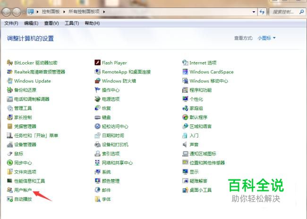This screenshot has width=307, height=219.
Task: Click the 鼠标 mouse icon
Action: [x=9, y=154]
